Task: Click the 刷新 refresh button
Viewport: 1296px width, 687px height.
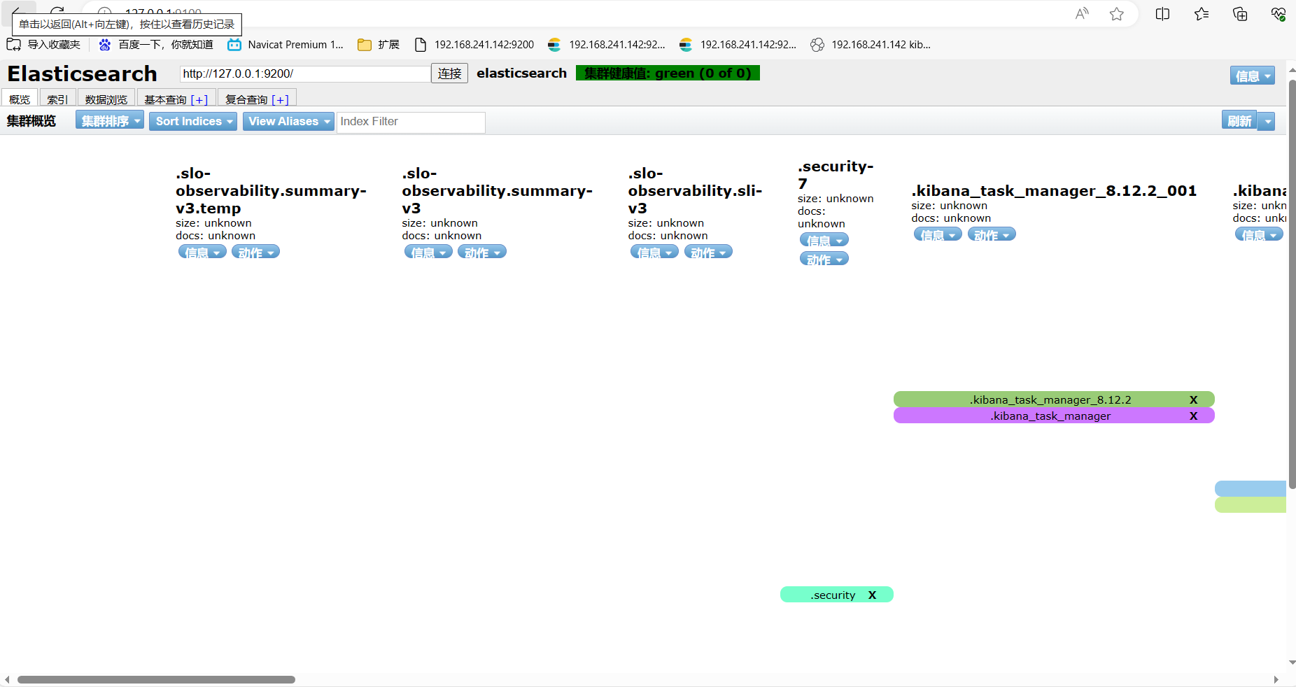Action: (1239, 121)
